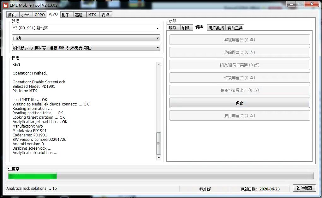Minimize the EME Mobile Tool window
The height and width of the screenshot is (198, 322).
tap(291, 4)
